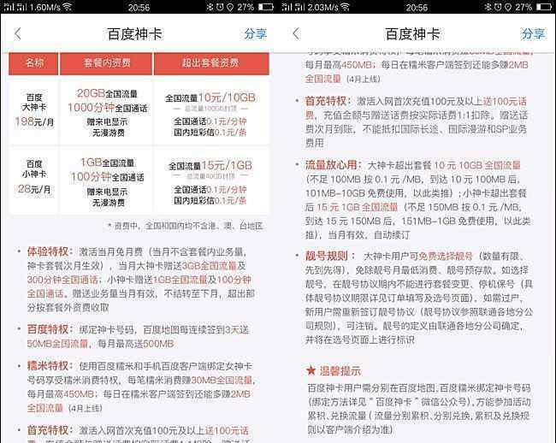Tap the back arrow on the right screen
This screenshot has width=556, height=443.
coord(296,34)
